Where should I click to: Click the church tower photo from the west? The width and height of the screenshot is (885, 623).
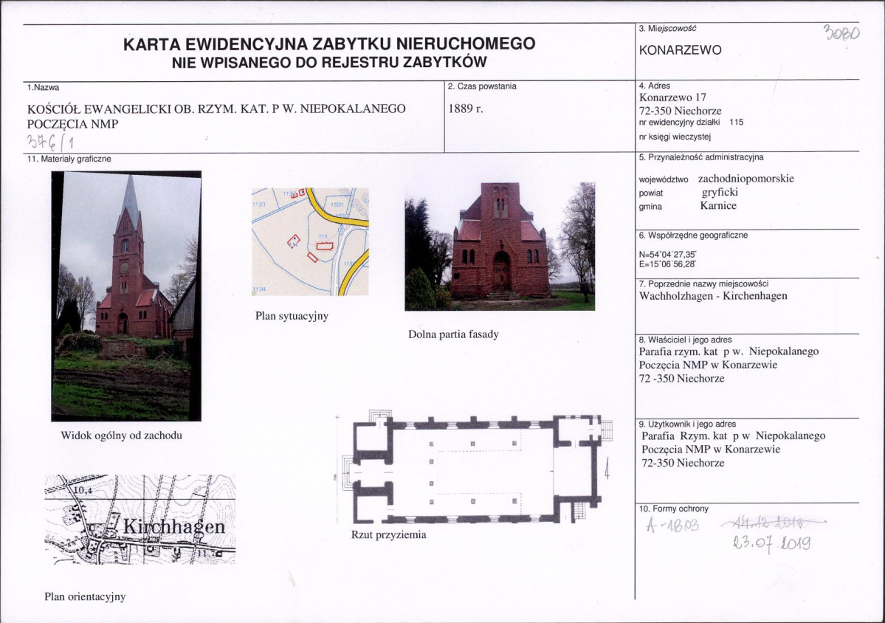(126, 296)
